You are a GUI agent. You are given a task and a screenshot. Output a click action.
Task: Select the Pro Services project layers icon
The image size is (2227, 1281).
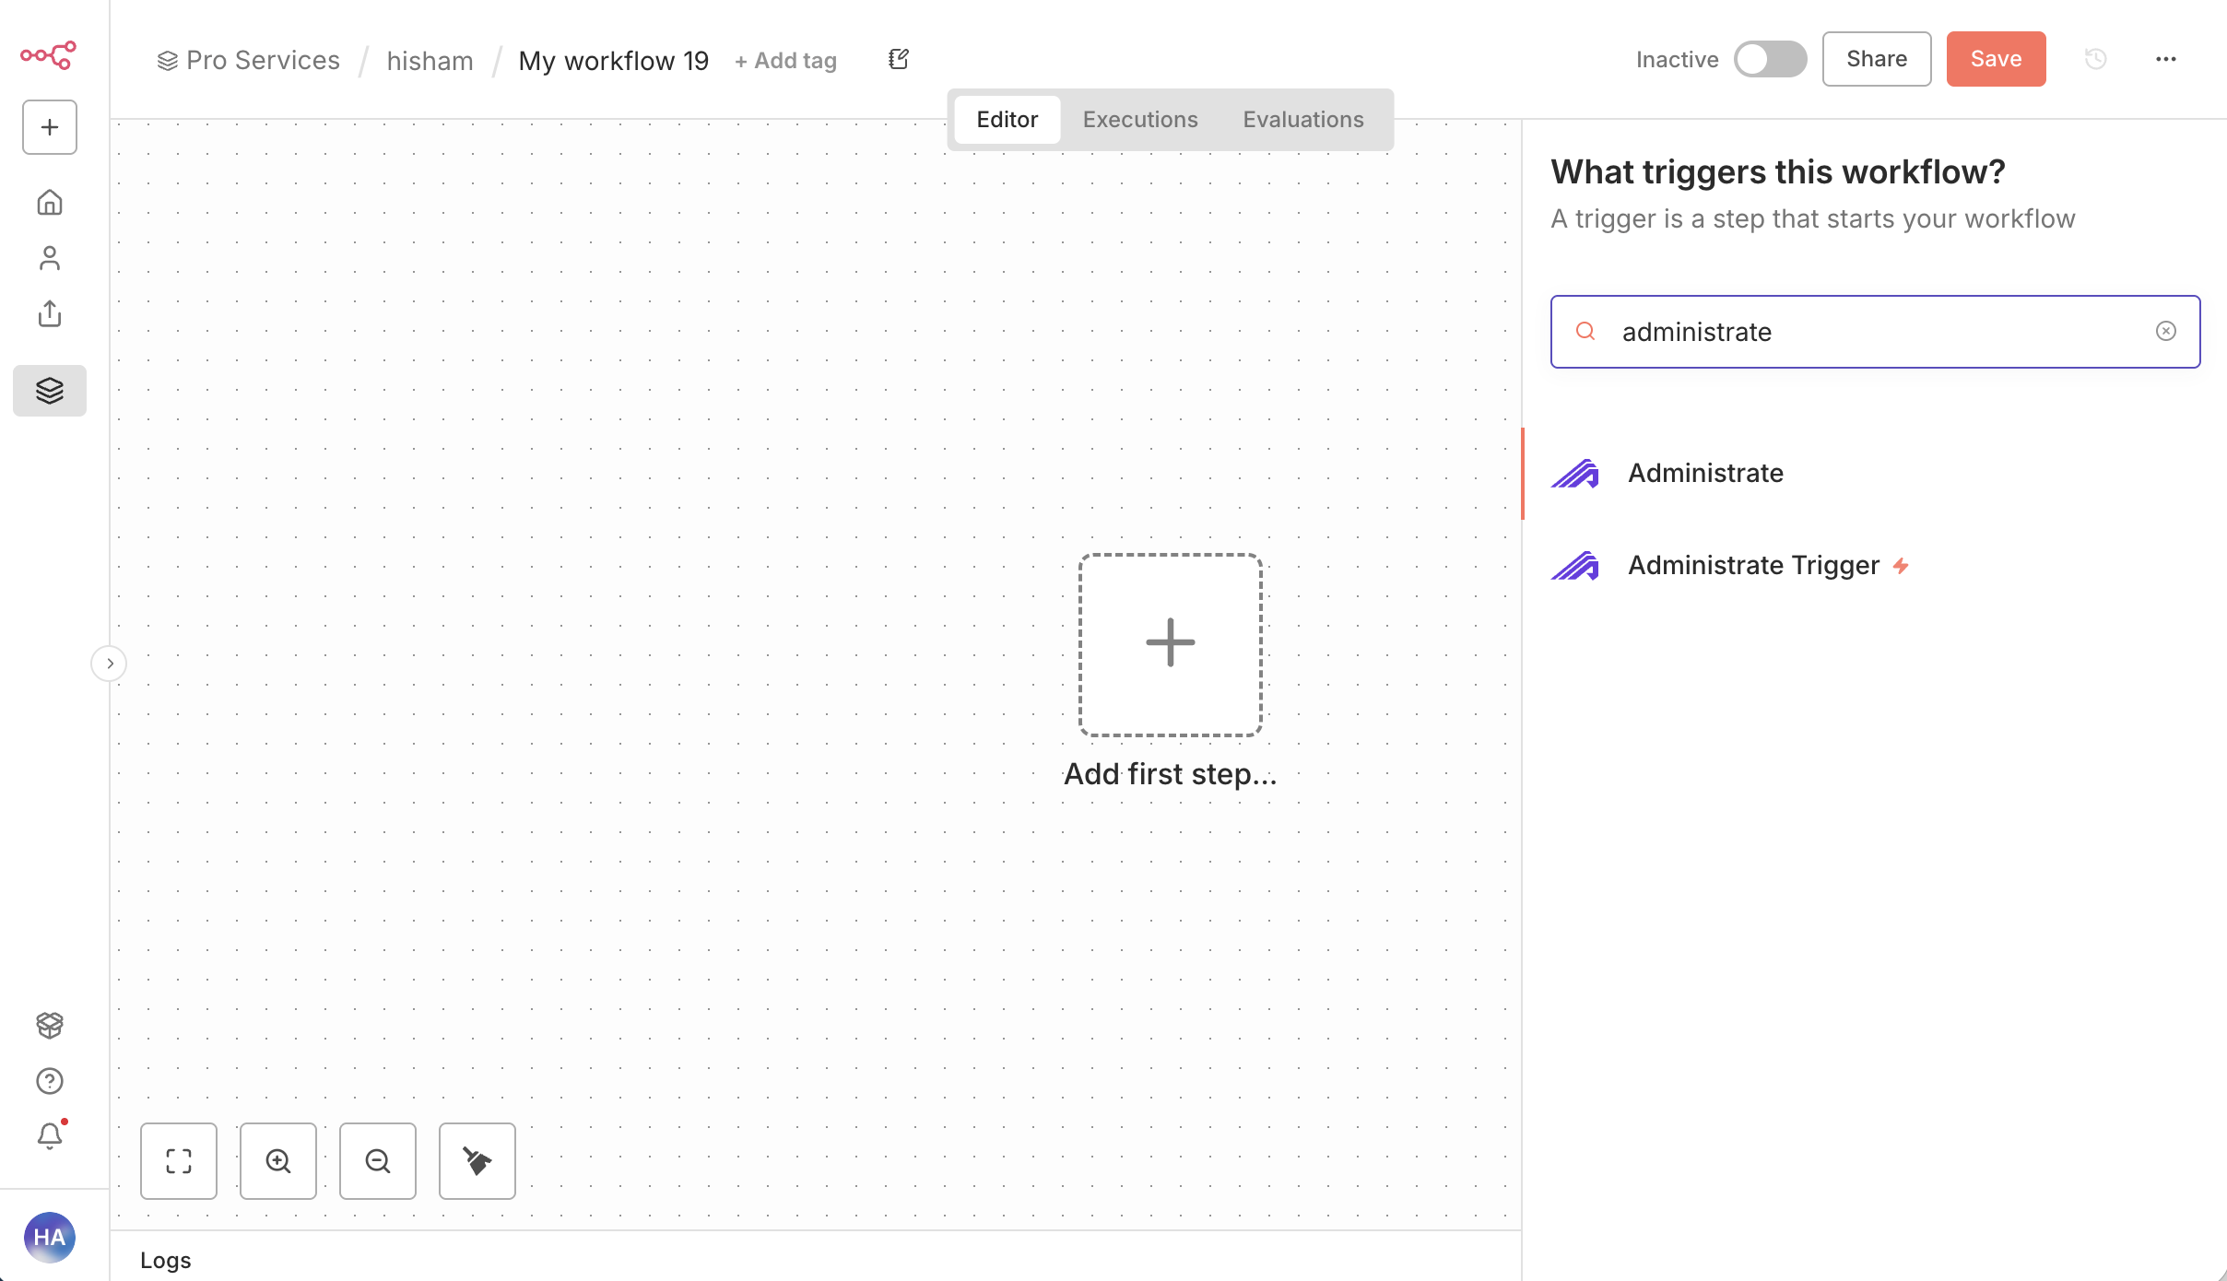50,391
